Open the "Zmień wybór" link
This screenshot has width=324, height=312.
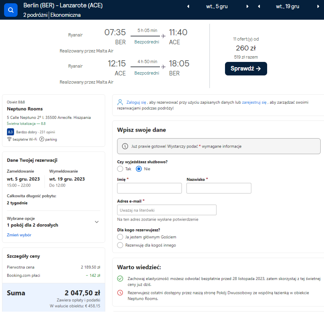pyautogui.click(x=19, y=235)
